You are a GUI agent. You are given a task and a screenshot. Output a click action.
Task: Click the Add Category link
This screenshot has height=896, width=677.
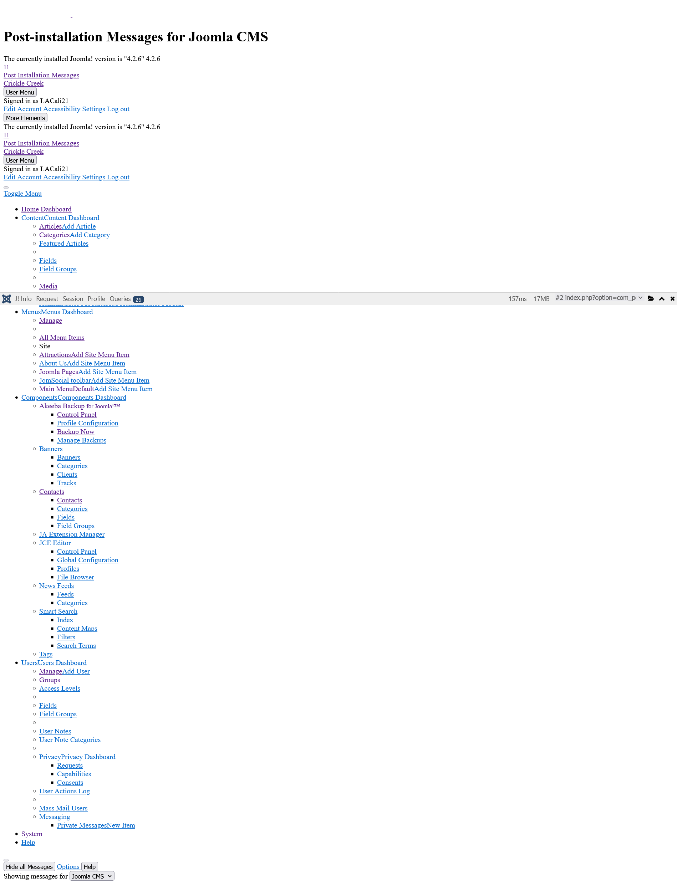[x=90, y=235]
